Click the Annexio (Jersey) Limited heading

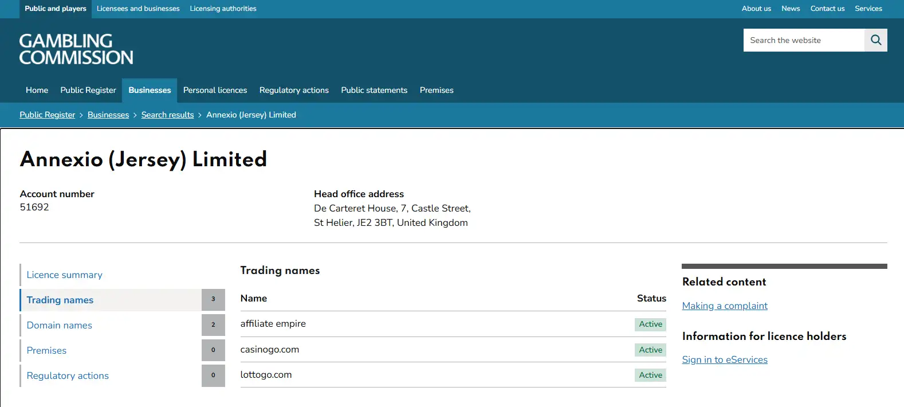(x=143, y=159)
